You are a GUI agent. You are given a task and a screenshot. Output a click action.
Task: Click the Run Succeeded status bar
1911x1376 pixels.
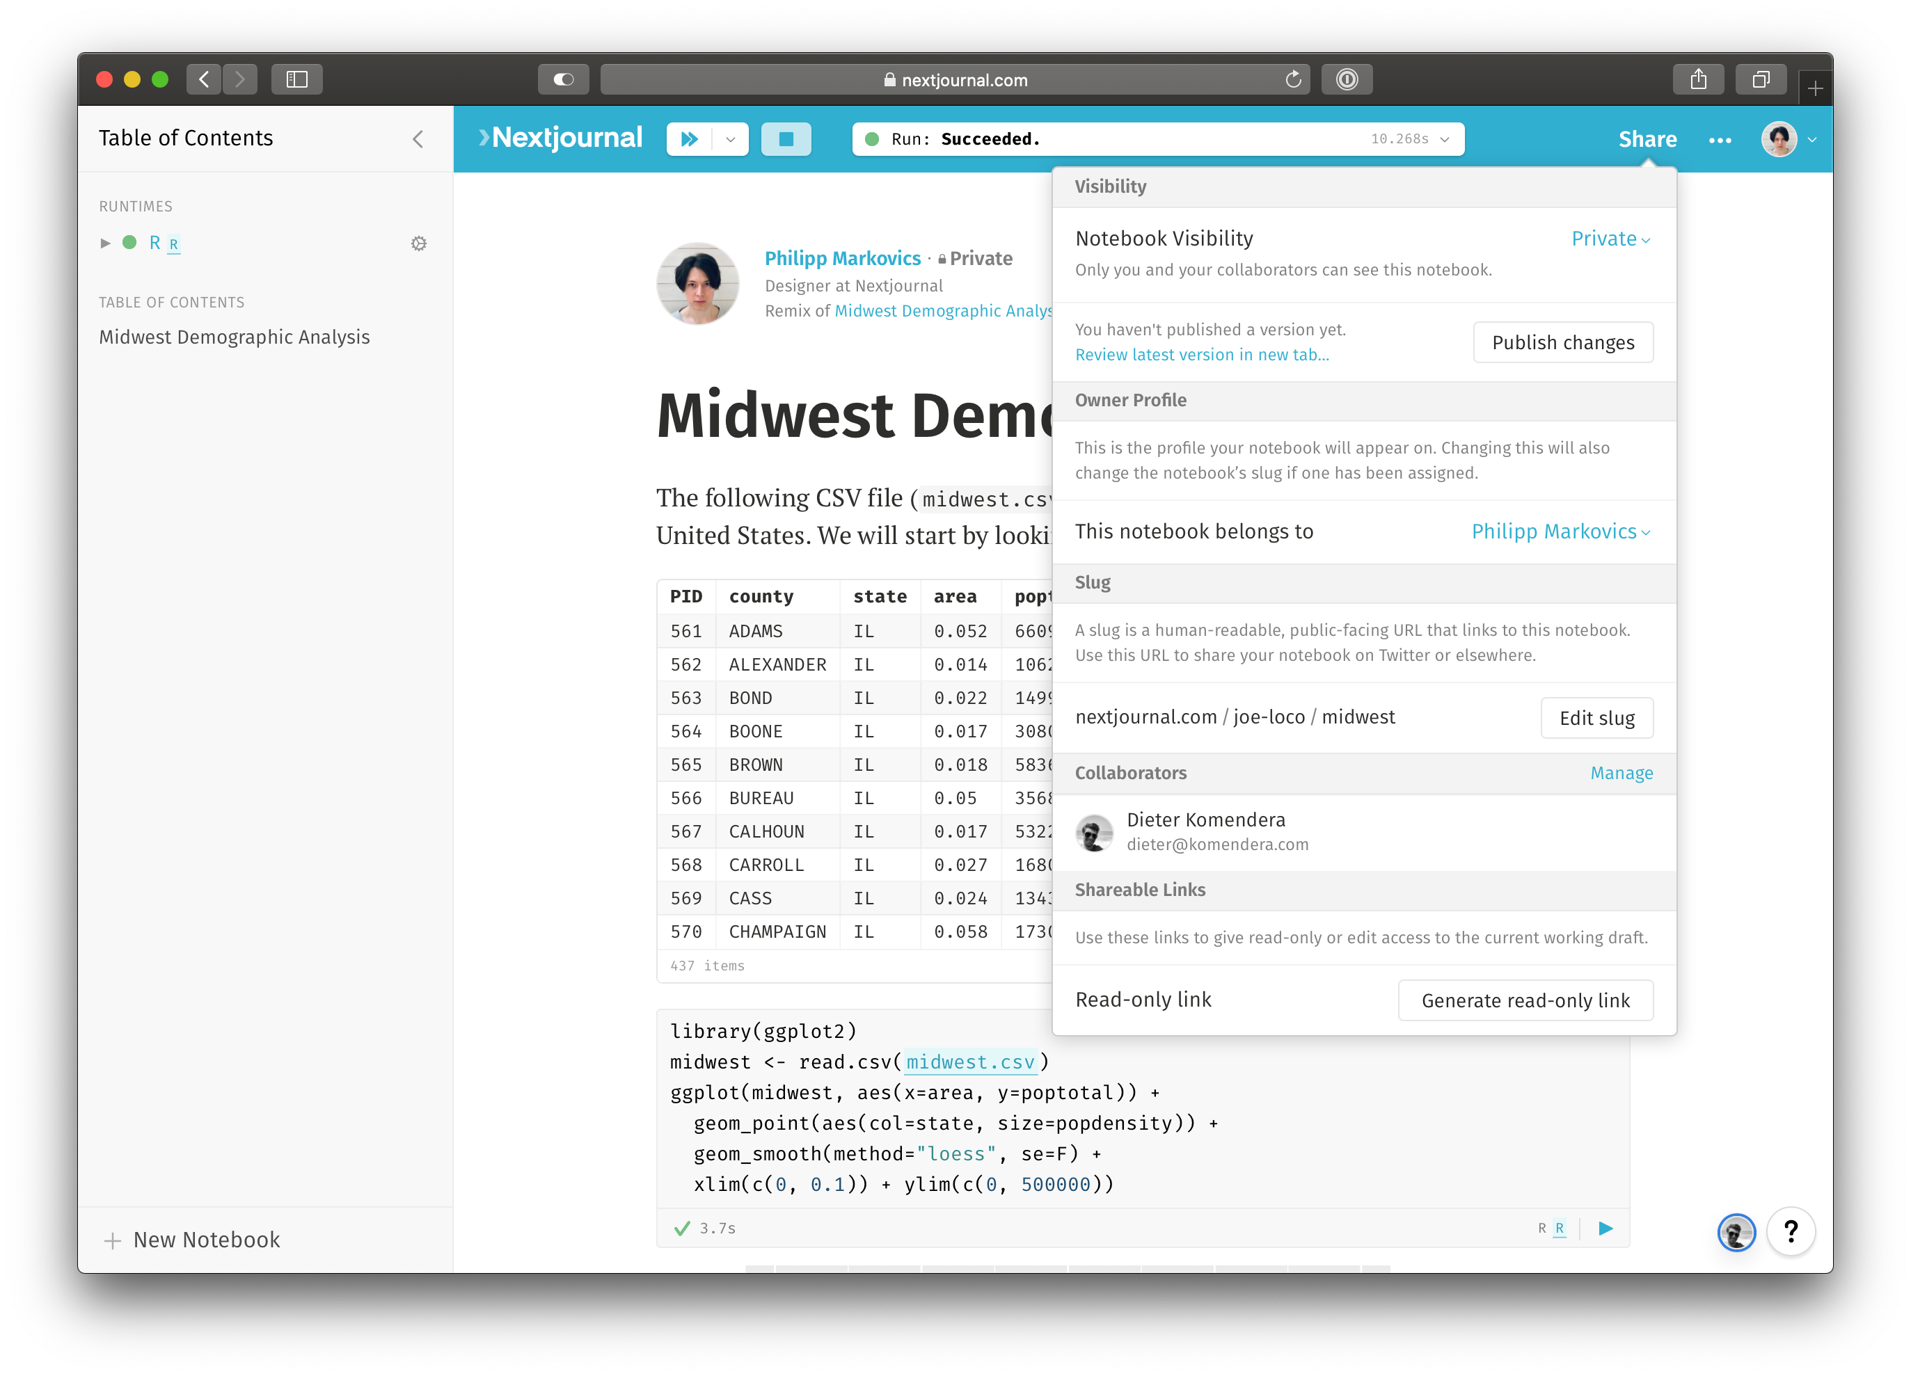tap(1158, 139)
